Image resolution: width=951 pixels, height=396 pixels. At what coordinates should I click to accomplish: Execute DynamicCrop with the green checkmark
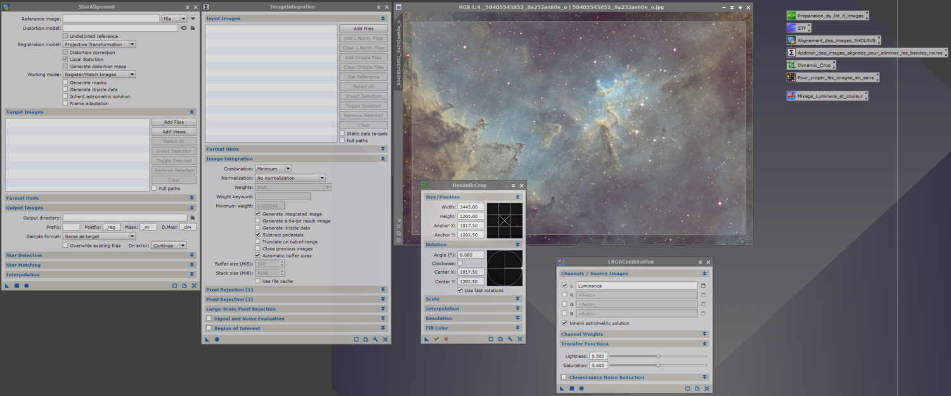[436, 339]
